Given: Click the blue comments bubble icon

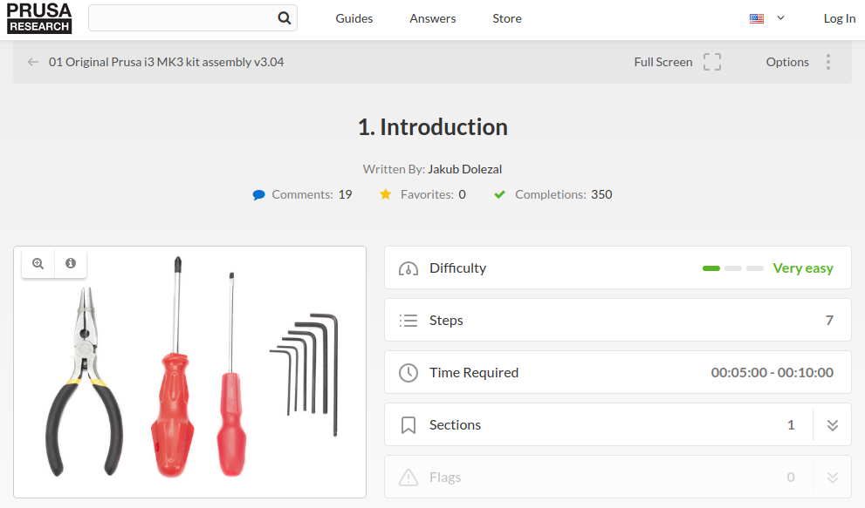Looking at the screenshot, I should 258,194.
